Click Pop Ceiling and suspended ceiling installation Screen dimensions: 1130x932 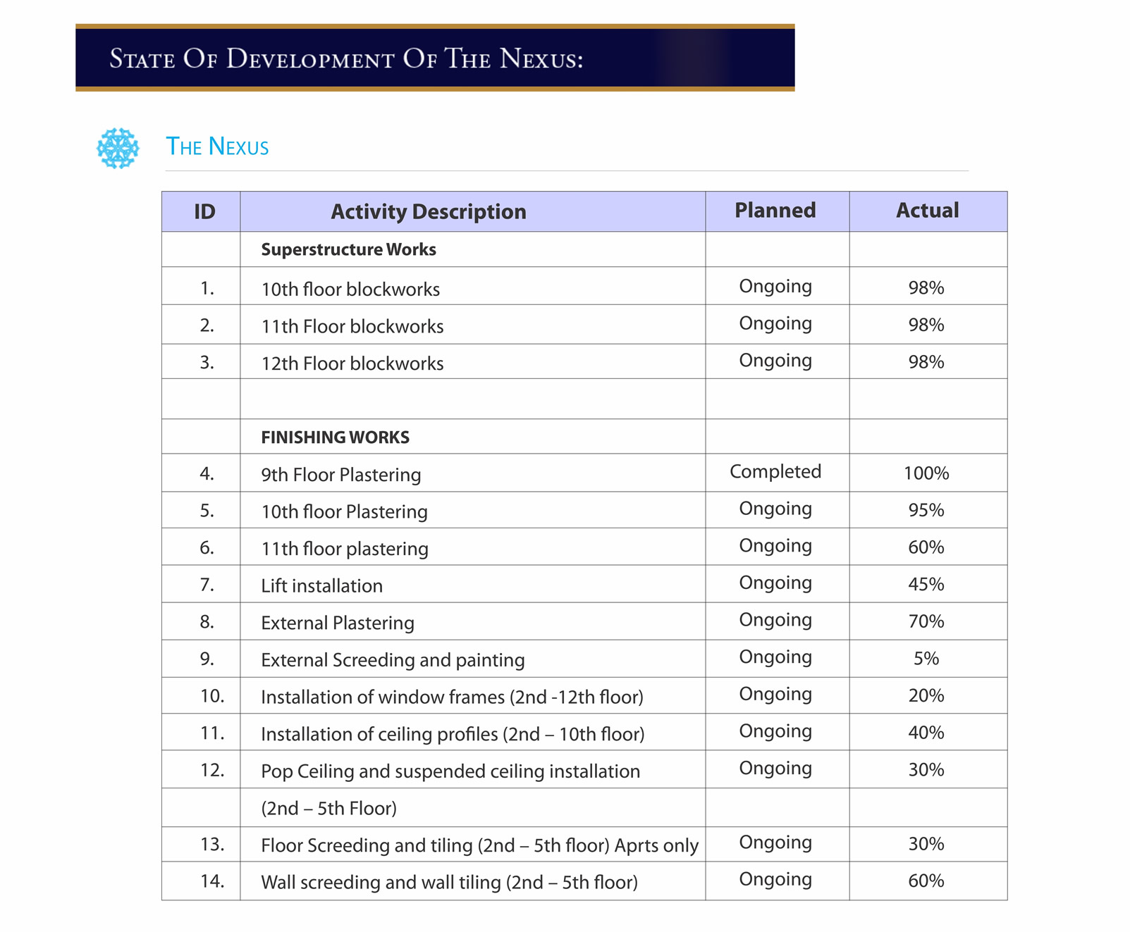pos(450,771)
